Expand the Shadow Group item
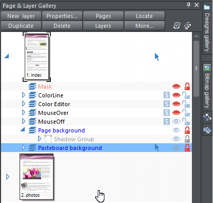The width and height of the screenshot is (213, 203). tap(40, 139)
